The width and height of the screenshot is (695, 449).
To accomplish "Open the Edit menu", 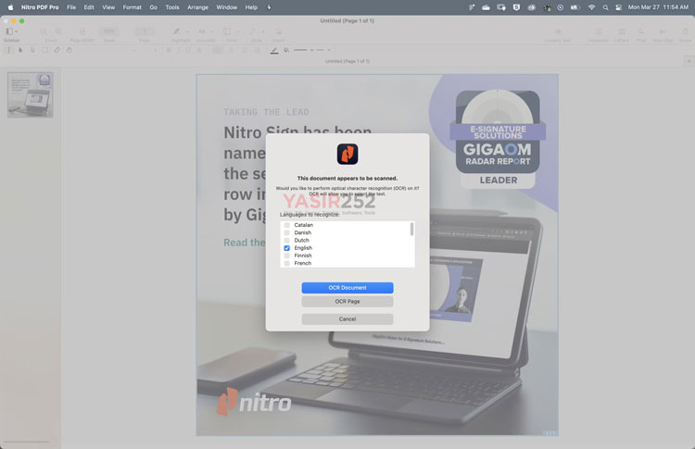I will click(x=89, y=7).
